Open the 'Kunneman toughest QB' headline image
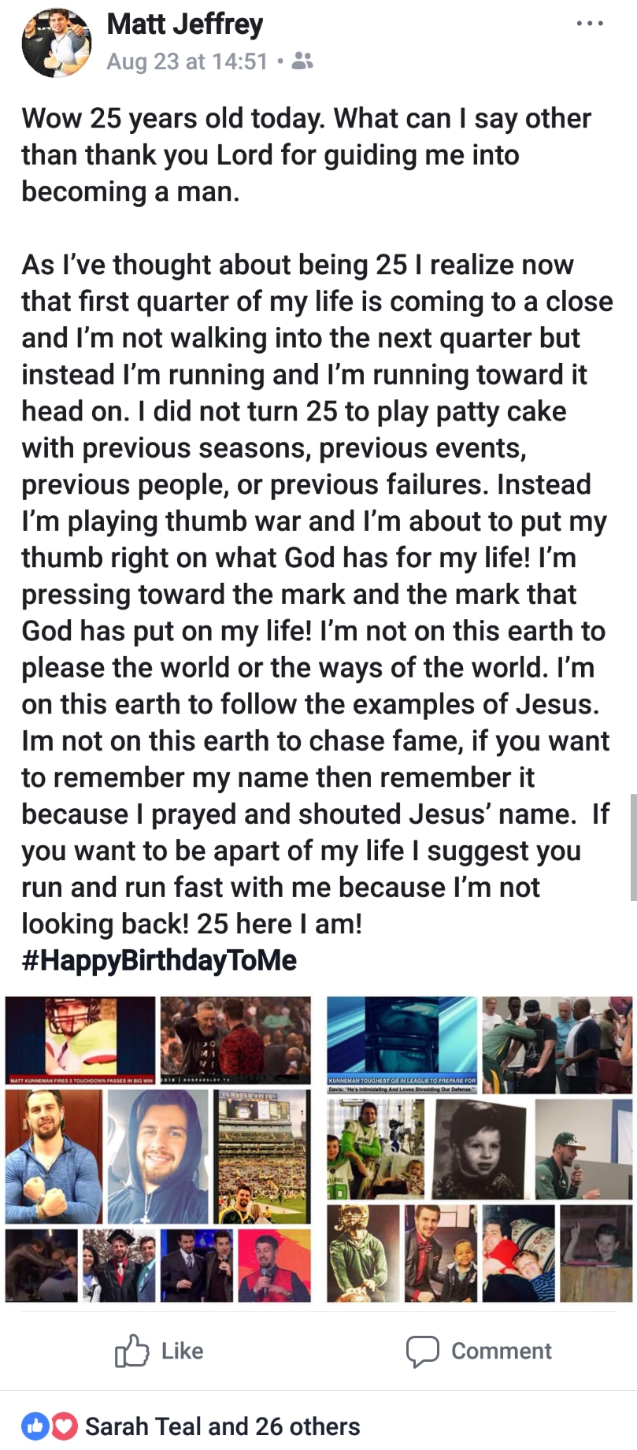The height and width of the screenshot is (1450, 637). click(402, 1044)
